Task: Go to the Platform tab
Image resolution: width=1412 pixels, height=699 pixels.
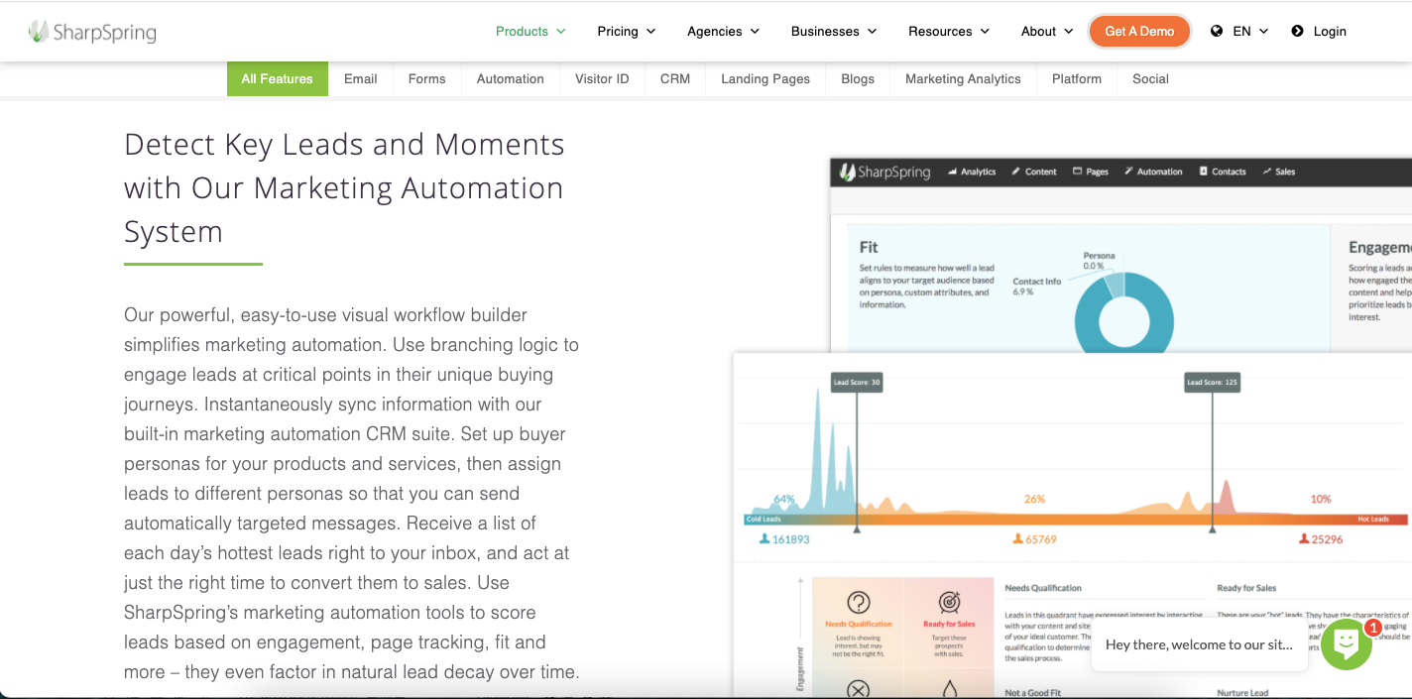Action: (x=1077, y=79)
